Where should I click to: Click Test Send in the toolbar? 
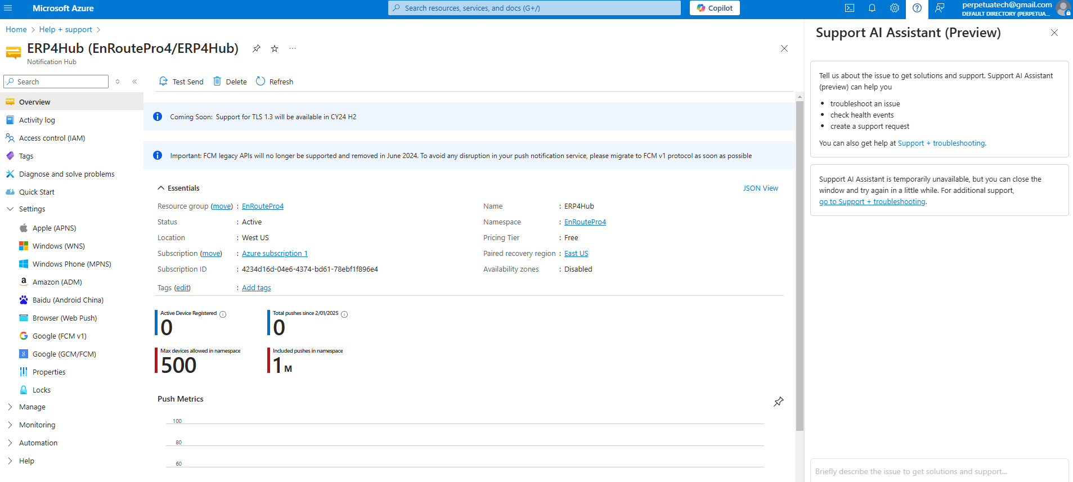click(181, 82)
